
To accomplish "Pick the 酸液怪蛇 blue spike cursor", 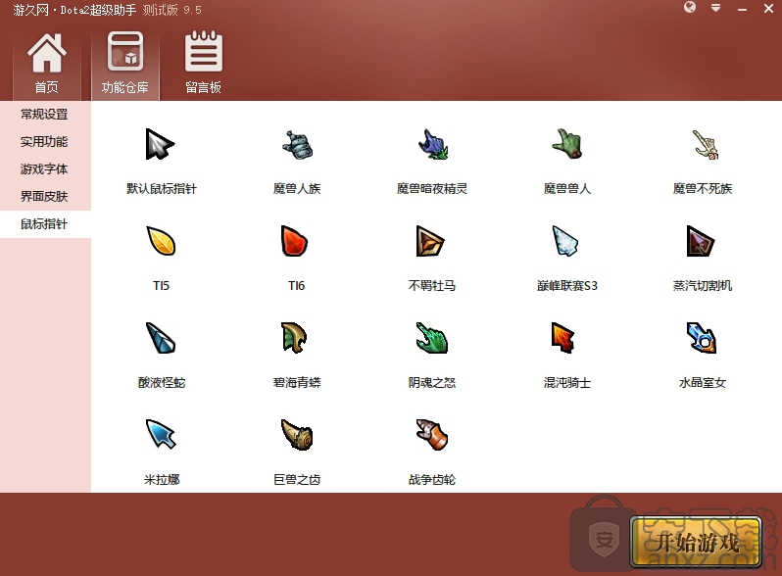I will (x=161, y=338).
